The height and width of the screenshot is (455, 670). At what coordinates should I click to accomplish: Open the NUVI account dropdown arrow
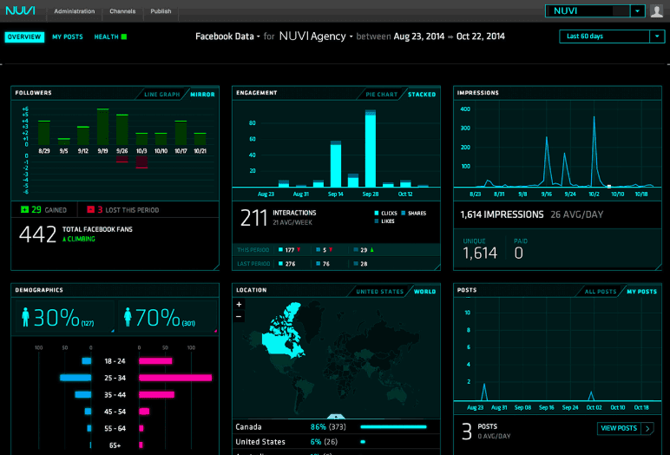(x=638, y=11)
